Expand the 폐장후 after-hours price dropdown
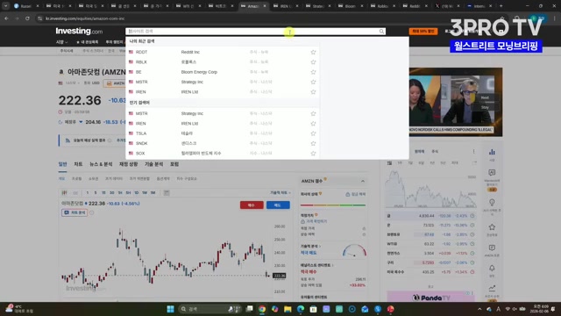Image resolution: width=561 pixels, height=316 pixels. [x=81, y=122]
